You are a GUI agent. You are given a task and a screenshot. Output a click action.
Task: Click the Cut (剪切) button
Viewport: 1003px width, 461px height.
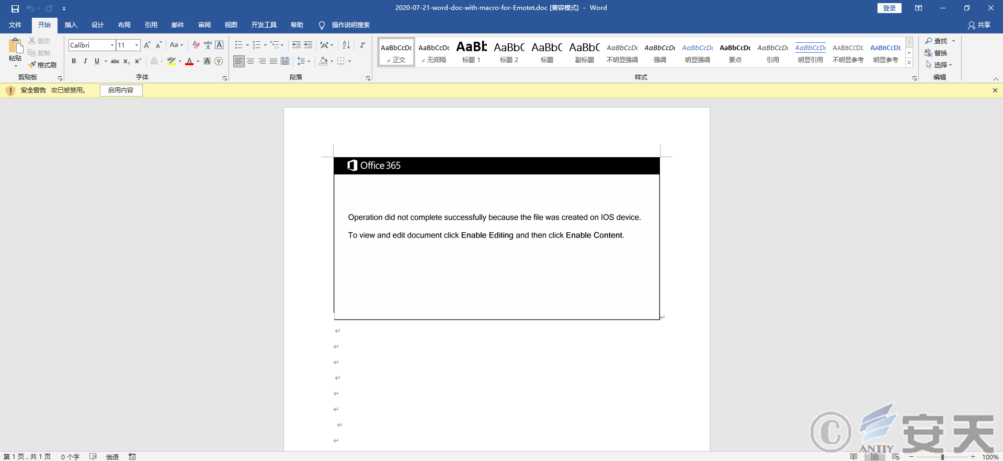click(x=39, y=41)
